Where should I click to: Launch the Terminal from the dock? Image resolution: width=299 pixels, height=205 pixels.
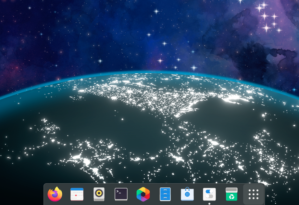pyautogui.click(x=121, y=194)
